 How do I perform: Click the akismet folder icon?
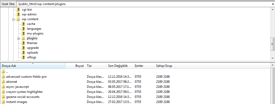[x=3, y=81]
